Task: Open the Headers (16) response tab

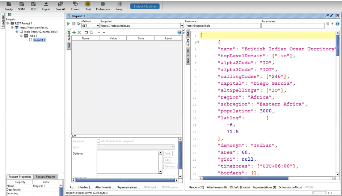Action: pos(196,187)
